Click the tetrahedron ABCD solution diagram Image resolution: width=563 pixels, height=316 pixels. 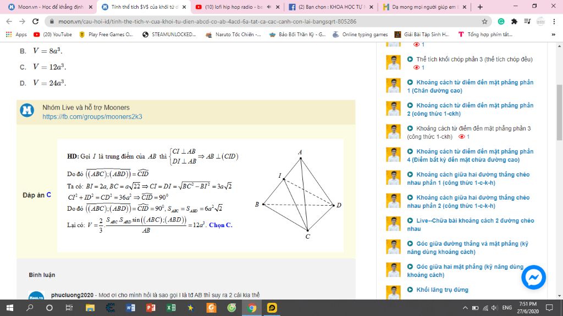pyautogui.click(x=298, y=195)
